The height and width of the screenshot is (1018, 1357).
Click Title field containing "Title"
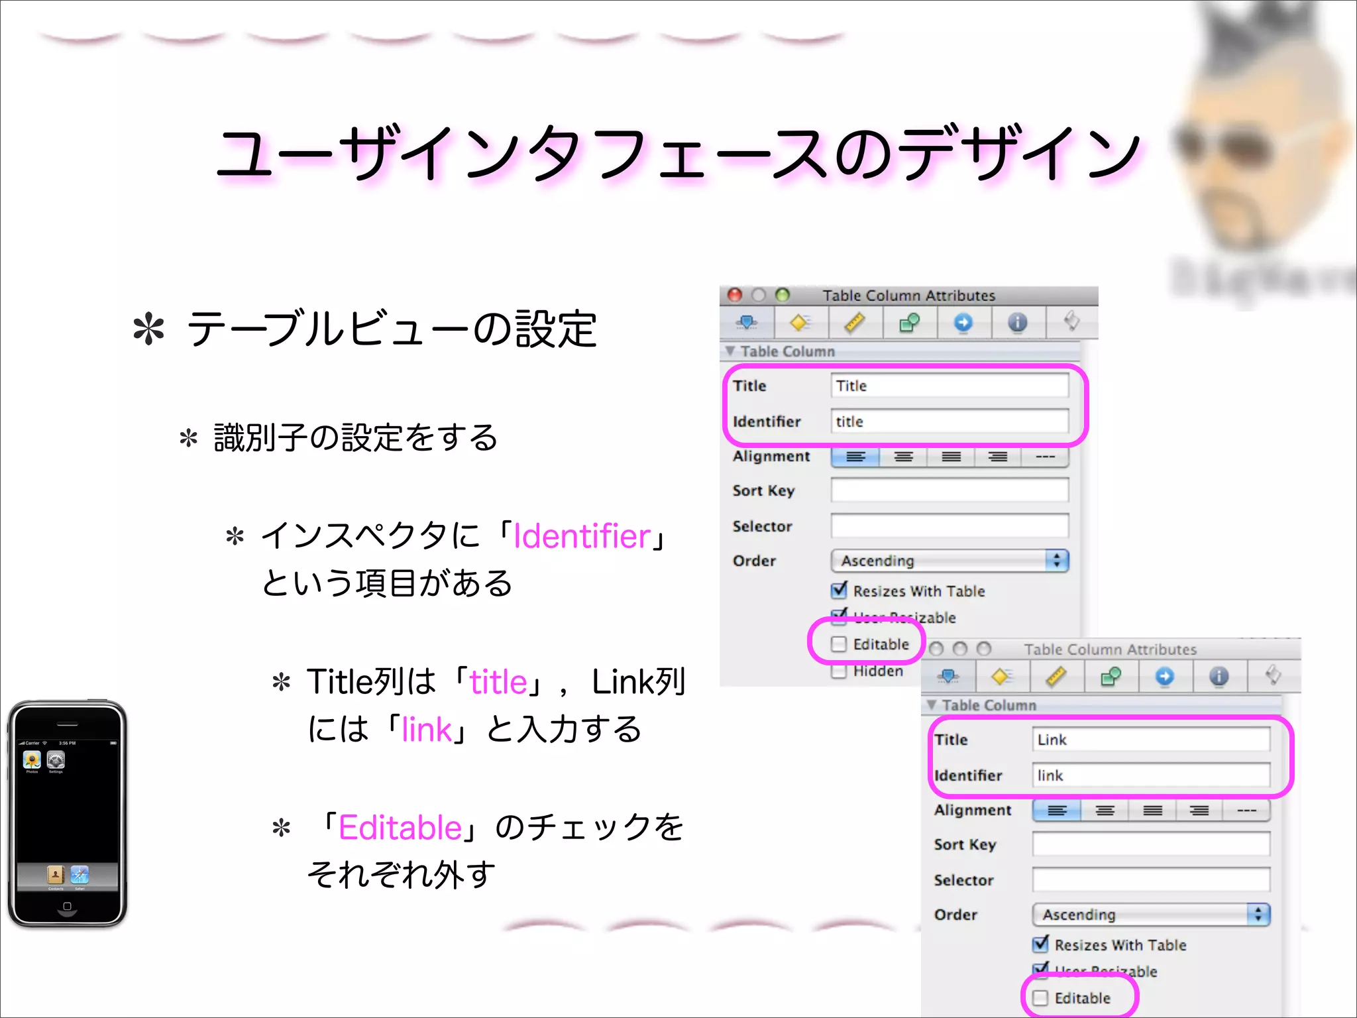pyautogui.click(x=950, y=386)
